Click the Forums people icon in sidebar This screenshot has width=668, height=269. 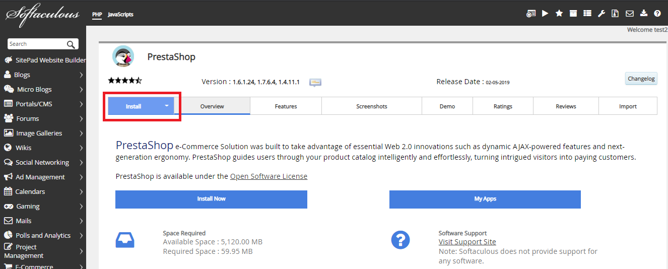tap(8, 118)
